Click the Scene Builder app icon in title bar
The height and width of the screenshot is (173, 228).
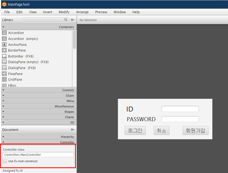click(x=4, y=4)
